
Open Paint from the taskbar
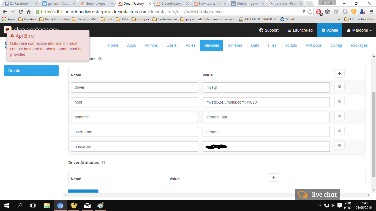(x=101, y=206)
